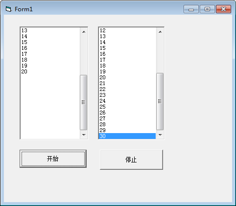This screenshot has width=236, height=206.
Task: Click the right list scrollbar thumb
Action: (160, 101)
